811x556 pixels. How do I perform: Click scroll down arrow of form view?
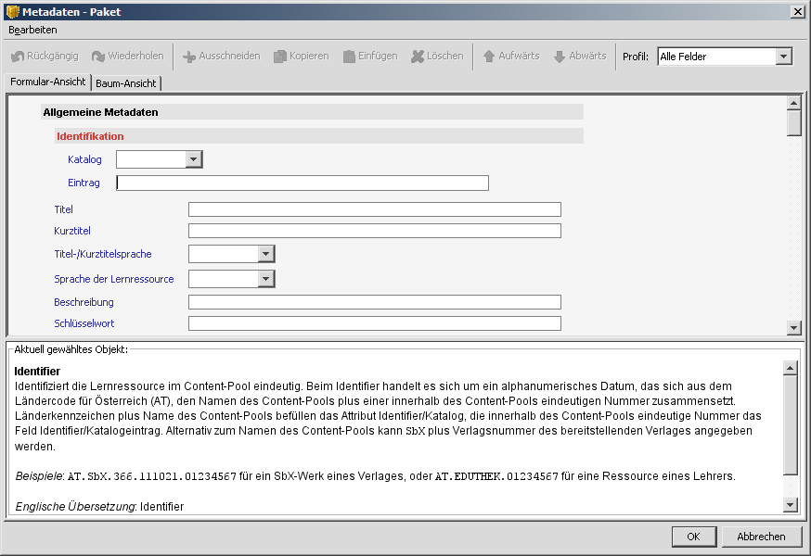(794, 327)
